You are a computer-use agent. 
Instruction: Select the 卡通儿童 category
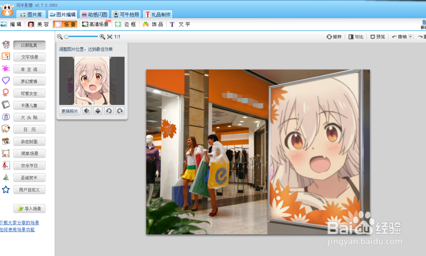[x=29, y=106]
